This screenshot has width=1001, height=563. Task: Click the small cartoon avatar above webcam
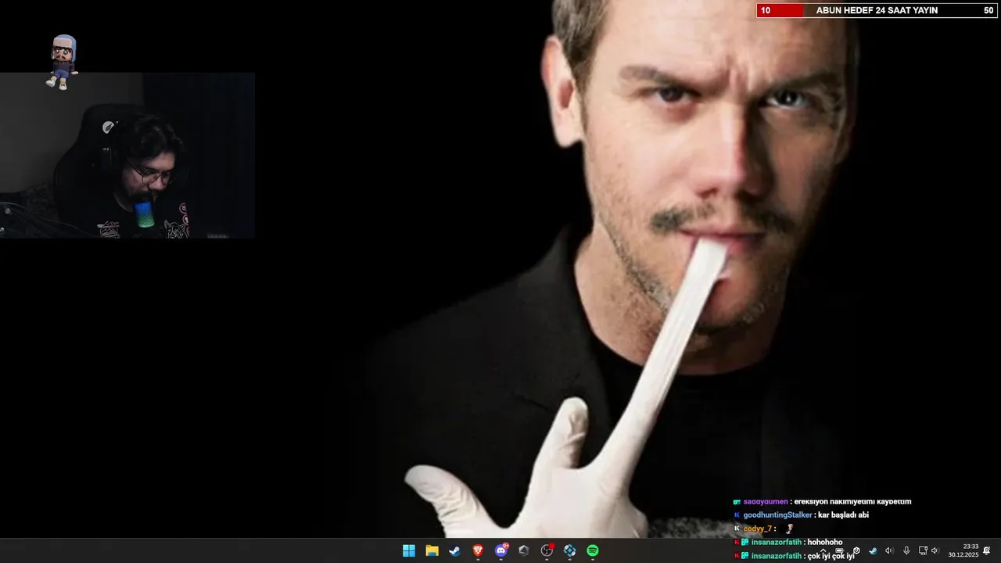pyautogui.click(x=63, y=62)
